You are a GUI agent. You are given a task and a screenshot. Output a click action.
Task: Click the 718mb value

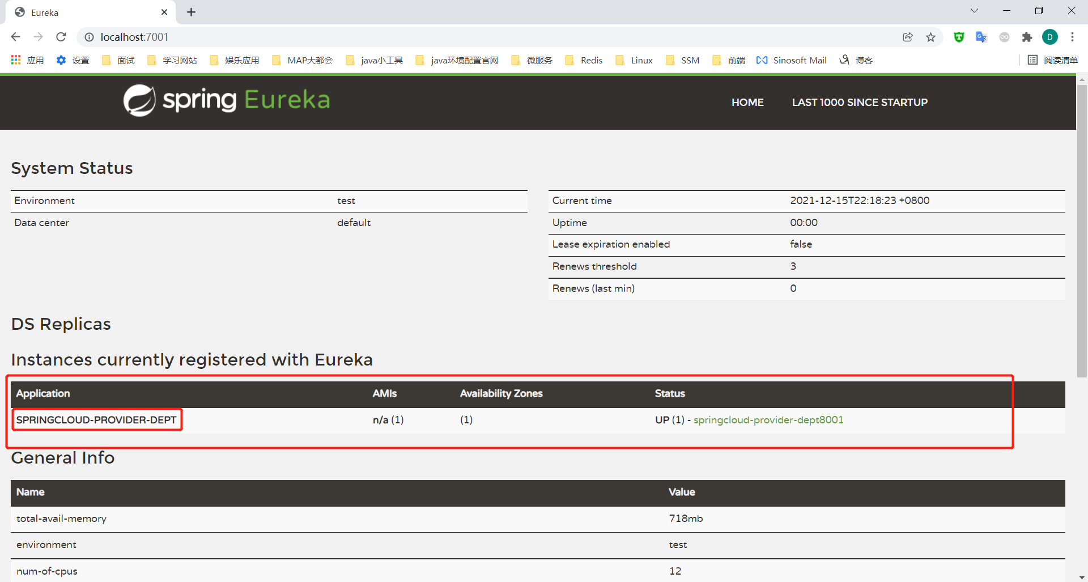click(x=686, y=519)
